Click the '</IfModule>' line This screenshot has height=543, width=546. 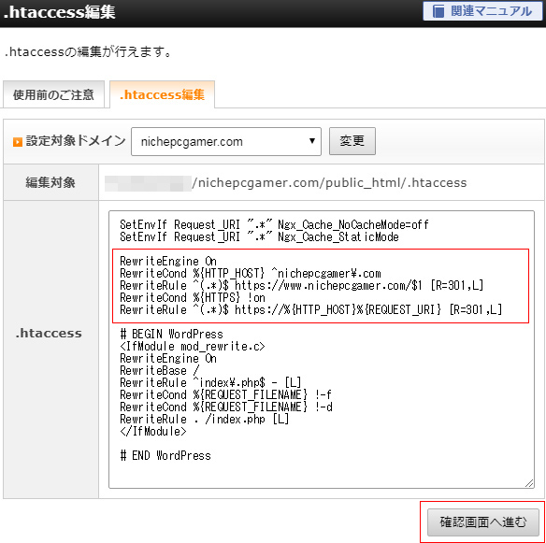[153, 431]
